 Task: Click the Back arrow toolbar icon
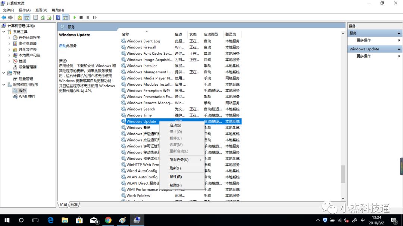4,17
